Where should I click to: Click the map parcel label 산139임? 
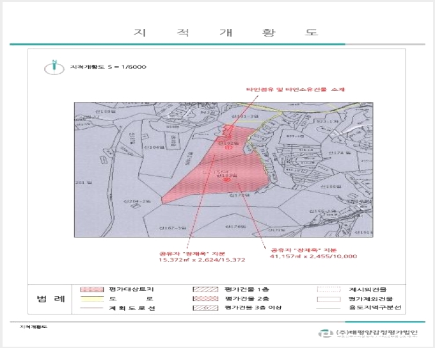click(105, 112)
